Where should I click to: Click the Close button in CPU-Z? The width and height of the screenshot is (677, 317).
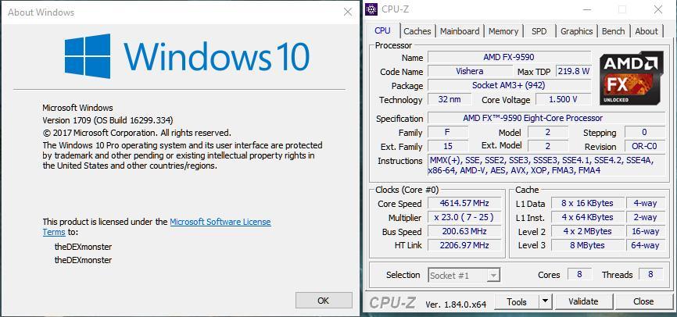643,301
